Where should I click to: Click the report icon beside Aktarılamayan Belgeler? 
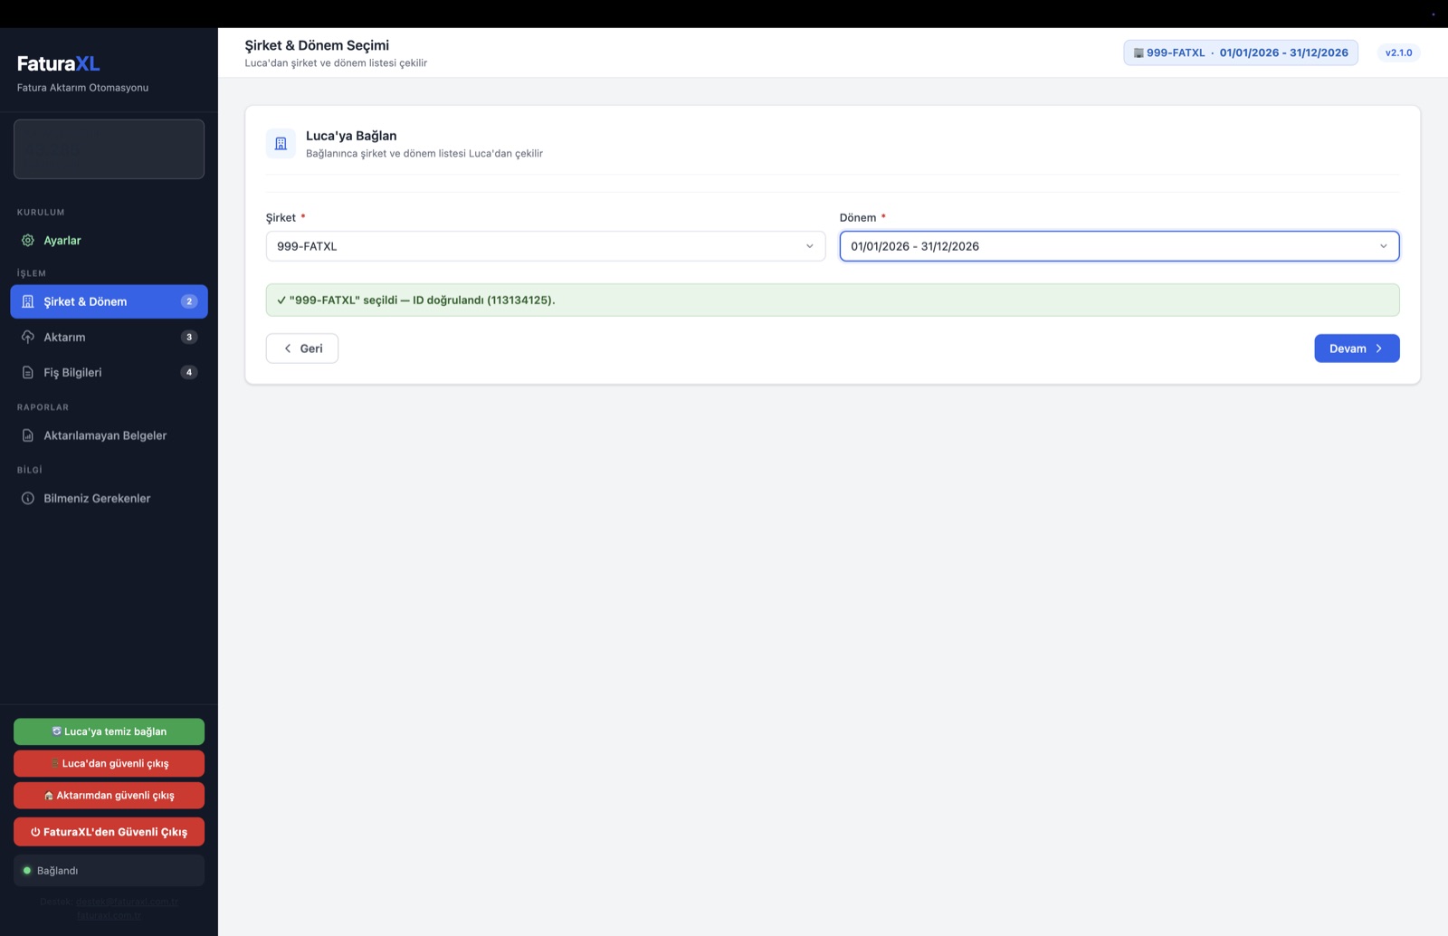[28, 435]
